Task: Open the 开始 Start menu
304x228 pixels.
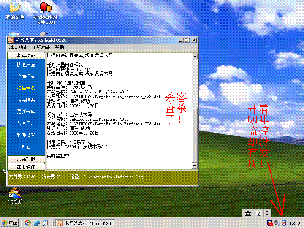Action: coord(9,223)
